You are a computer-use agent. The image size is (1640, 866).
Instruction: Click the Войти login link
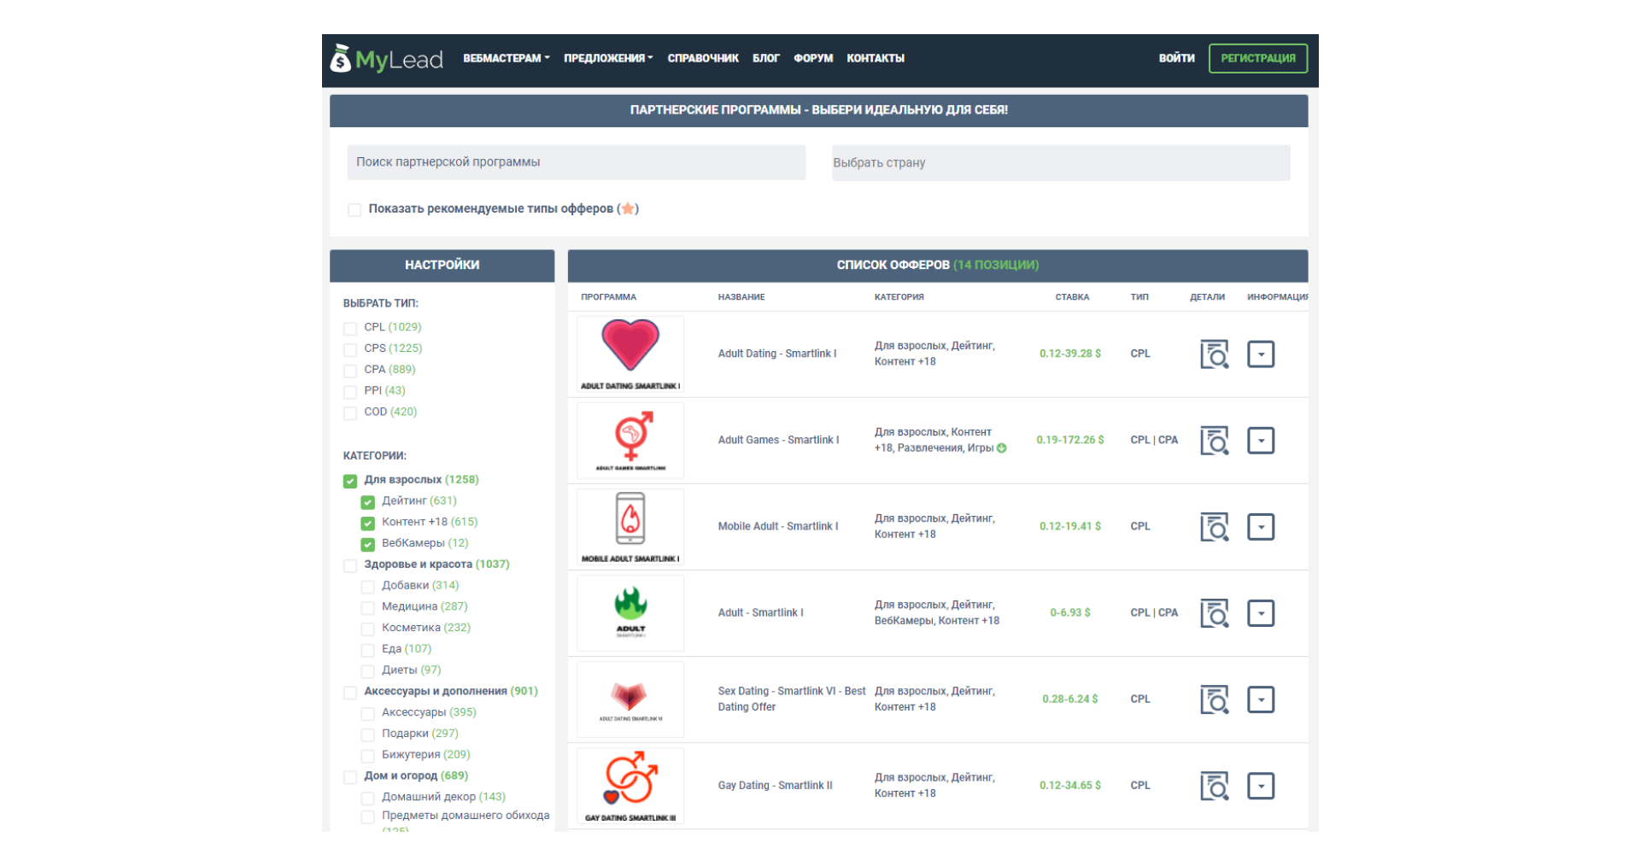pos(1176,58)
